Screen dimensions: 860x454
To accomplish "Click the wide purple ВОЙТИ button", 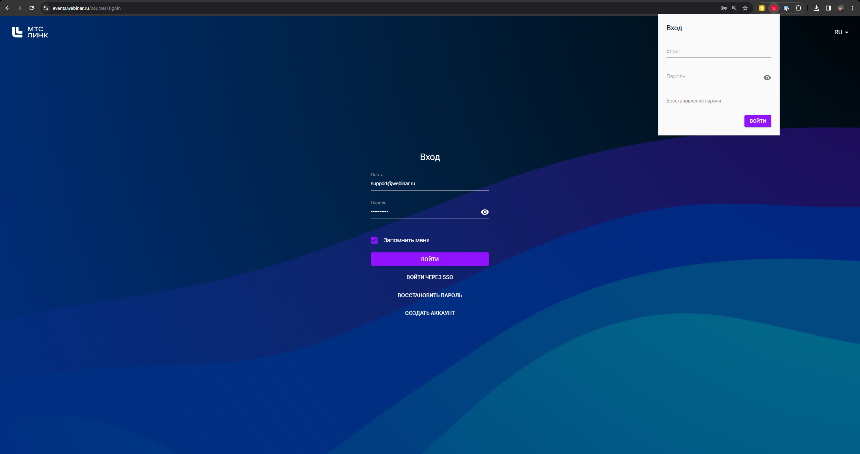I will 430,259.
